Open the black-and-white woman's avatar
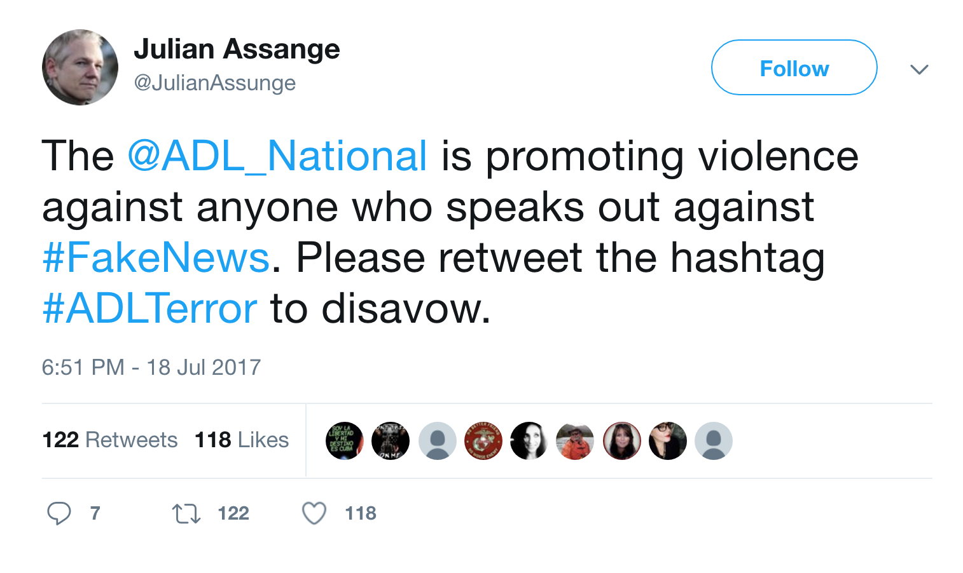Screen dimensions: 963x573 click(x=529, y=441)
